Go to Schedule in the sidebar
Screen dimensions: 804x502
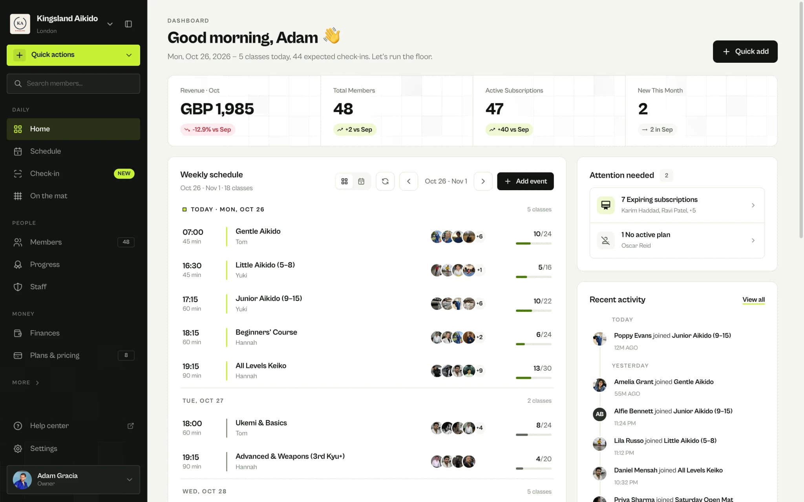coord(73,151)
